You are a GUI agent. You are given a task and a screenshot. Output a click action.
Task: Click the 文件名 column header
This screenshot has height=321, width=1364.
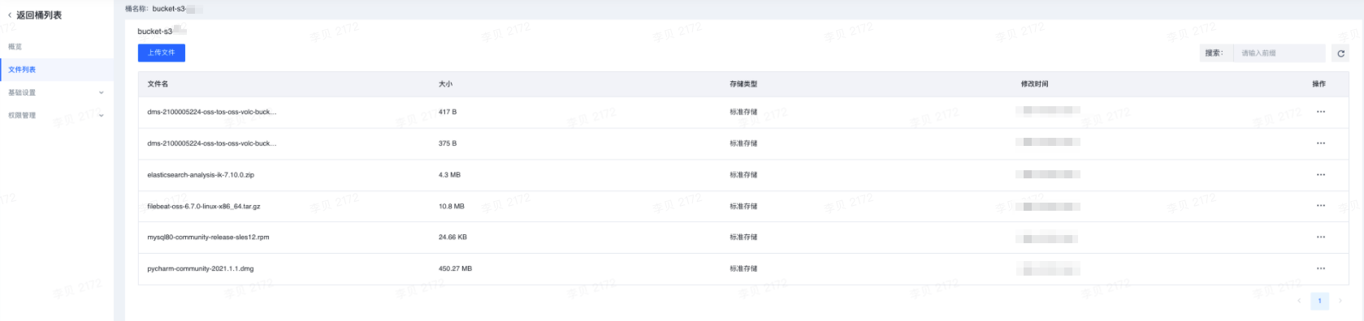pos(158,84)
